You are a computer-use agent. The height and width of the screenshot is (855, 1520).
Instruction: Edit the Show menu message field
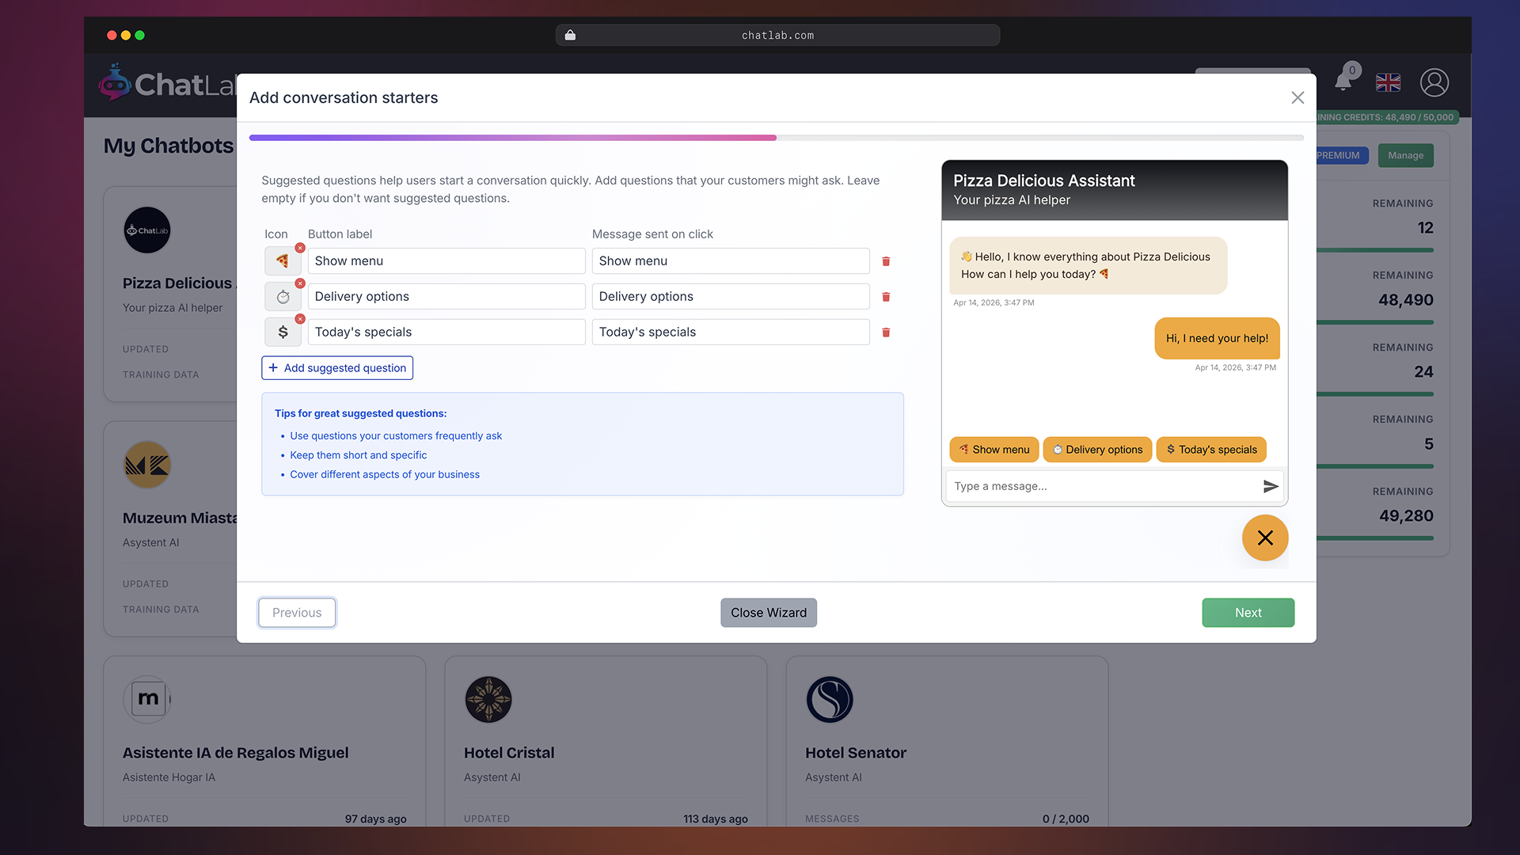[x=731, y=261]
